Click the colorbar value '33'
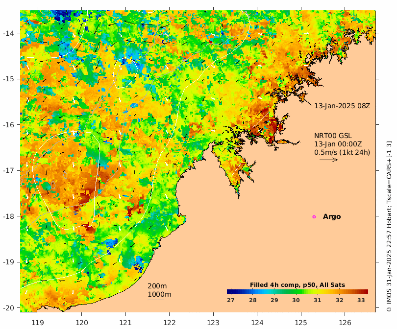 point(361,300)
